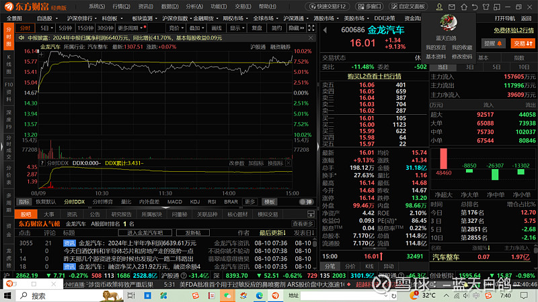Viewport: 538px width, 302px height.
Task: Toggle the 弹 popup switch
Action: [x=306, y=202]
